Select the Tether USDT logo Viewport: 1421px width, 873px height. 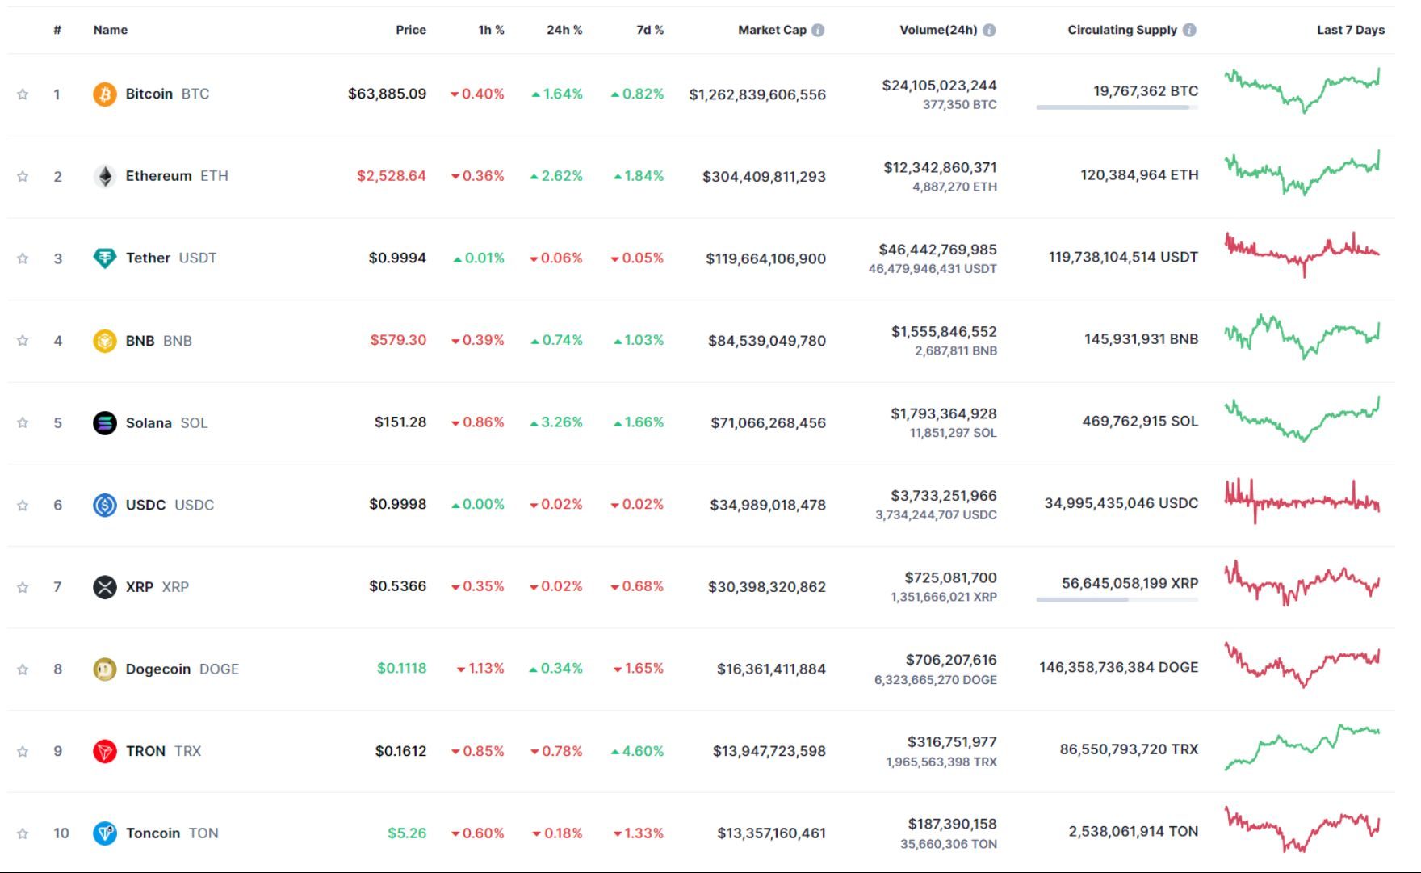tap(104, 258)
